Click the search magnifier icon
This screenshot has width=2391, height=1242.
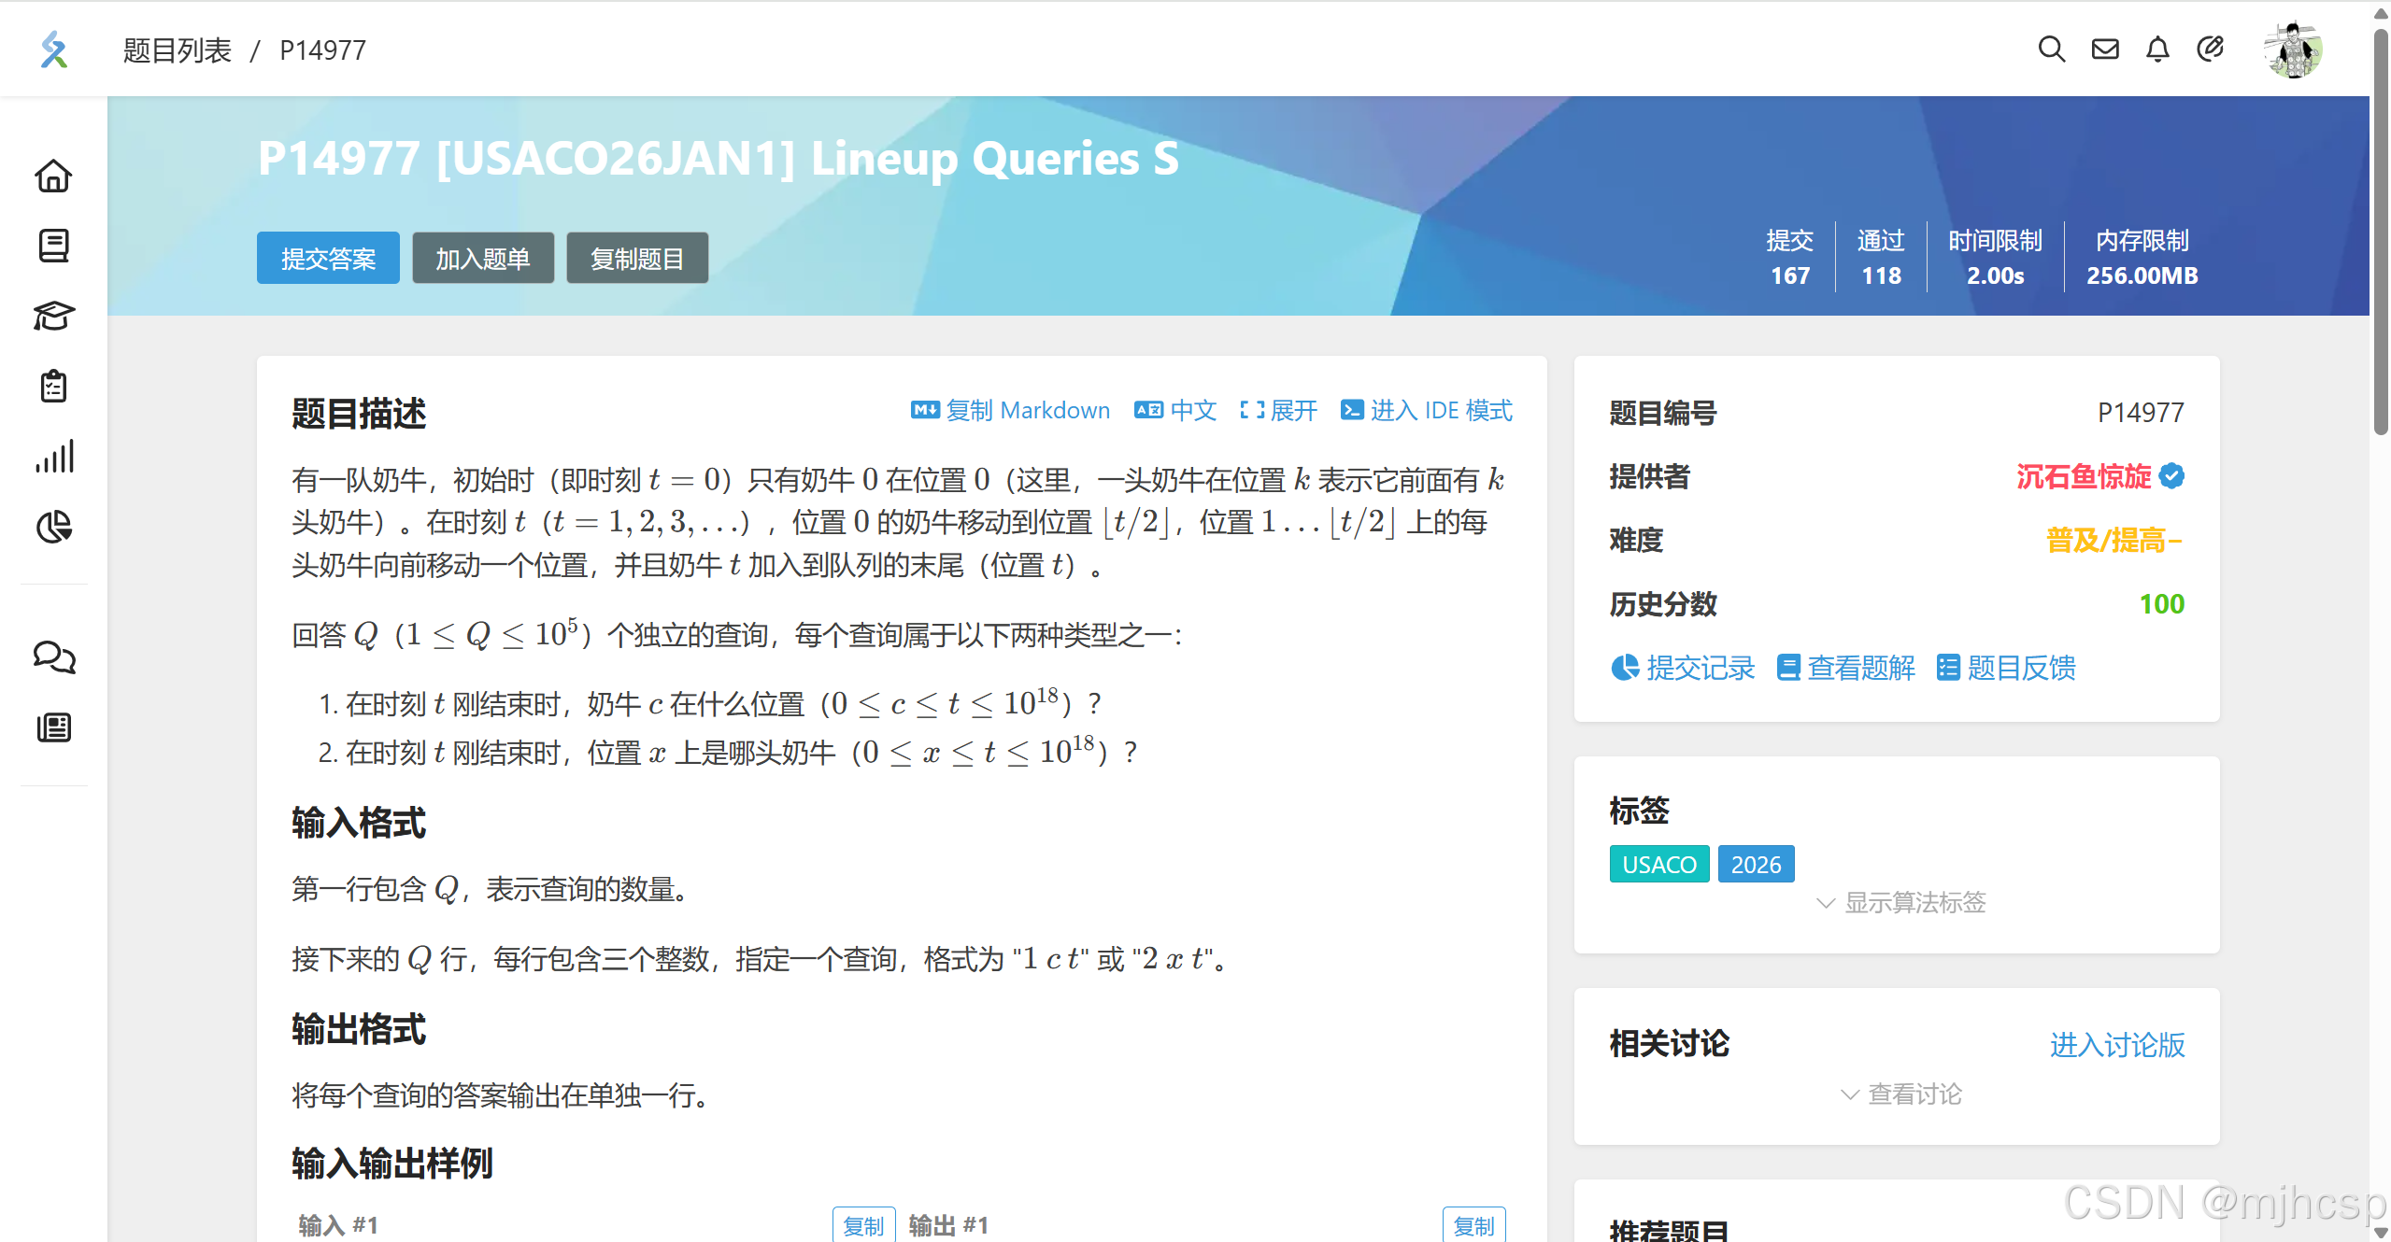[x=2051, y=49]
